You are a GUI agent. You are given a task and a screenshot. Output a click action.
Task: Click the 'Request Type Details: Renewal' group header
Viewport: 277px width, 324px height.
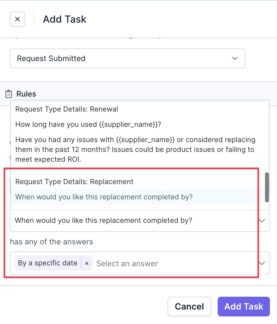click(x=67, y=109)
